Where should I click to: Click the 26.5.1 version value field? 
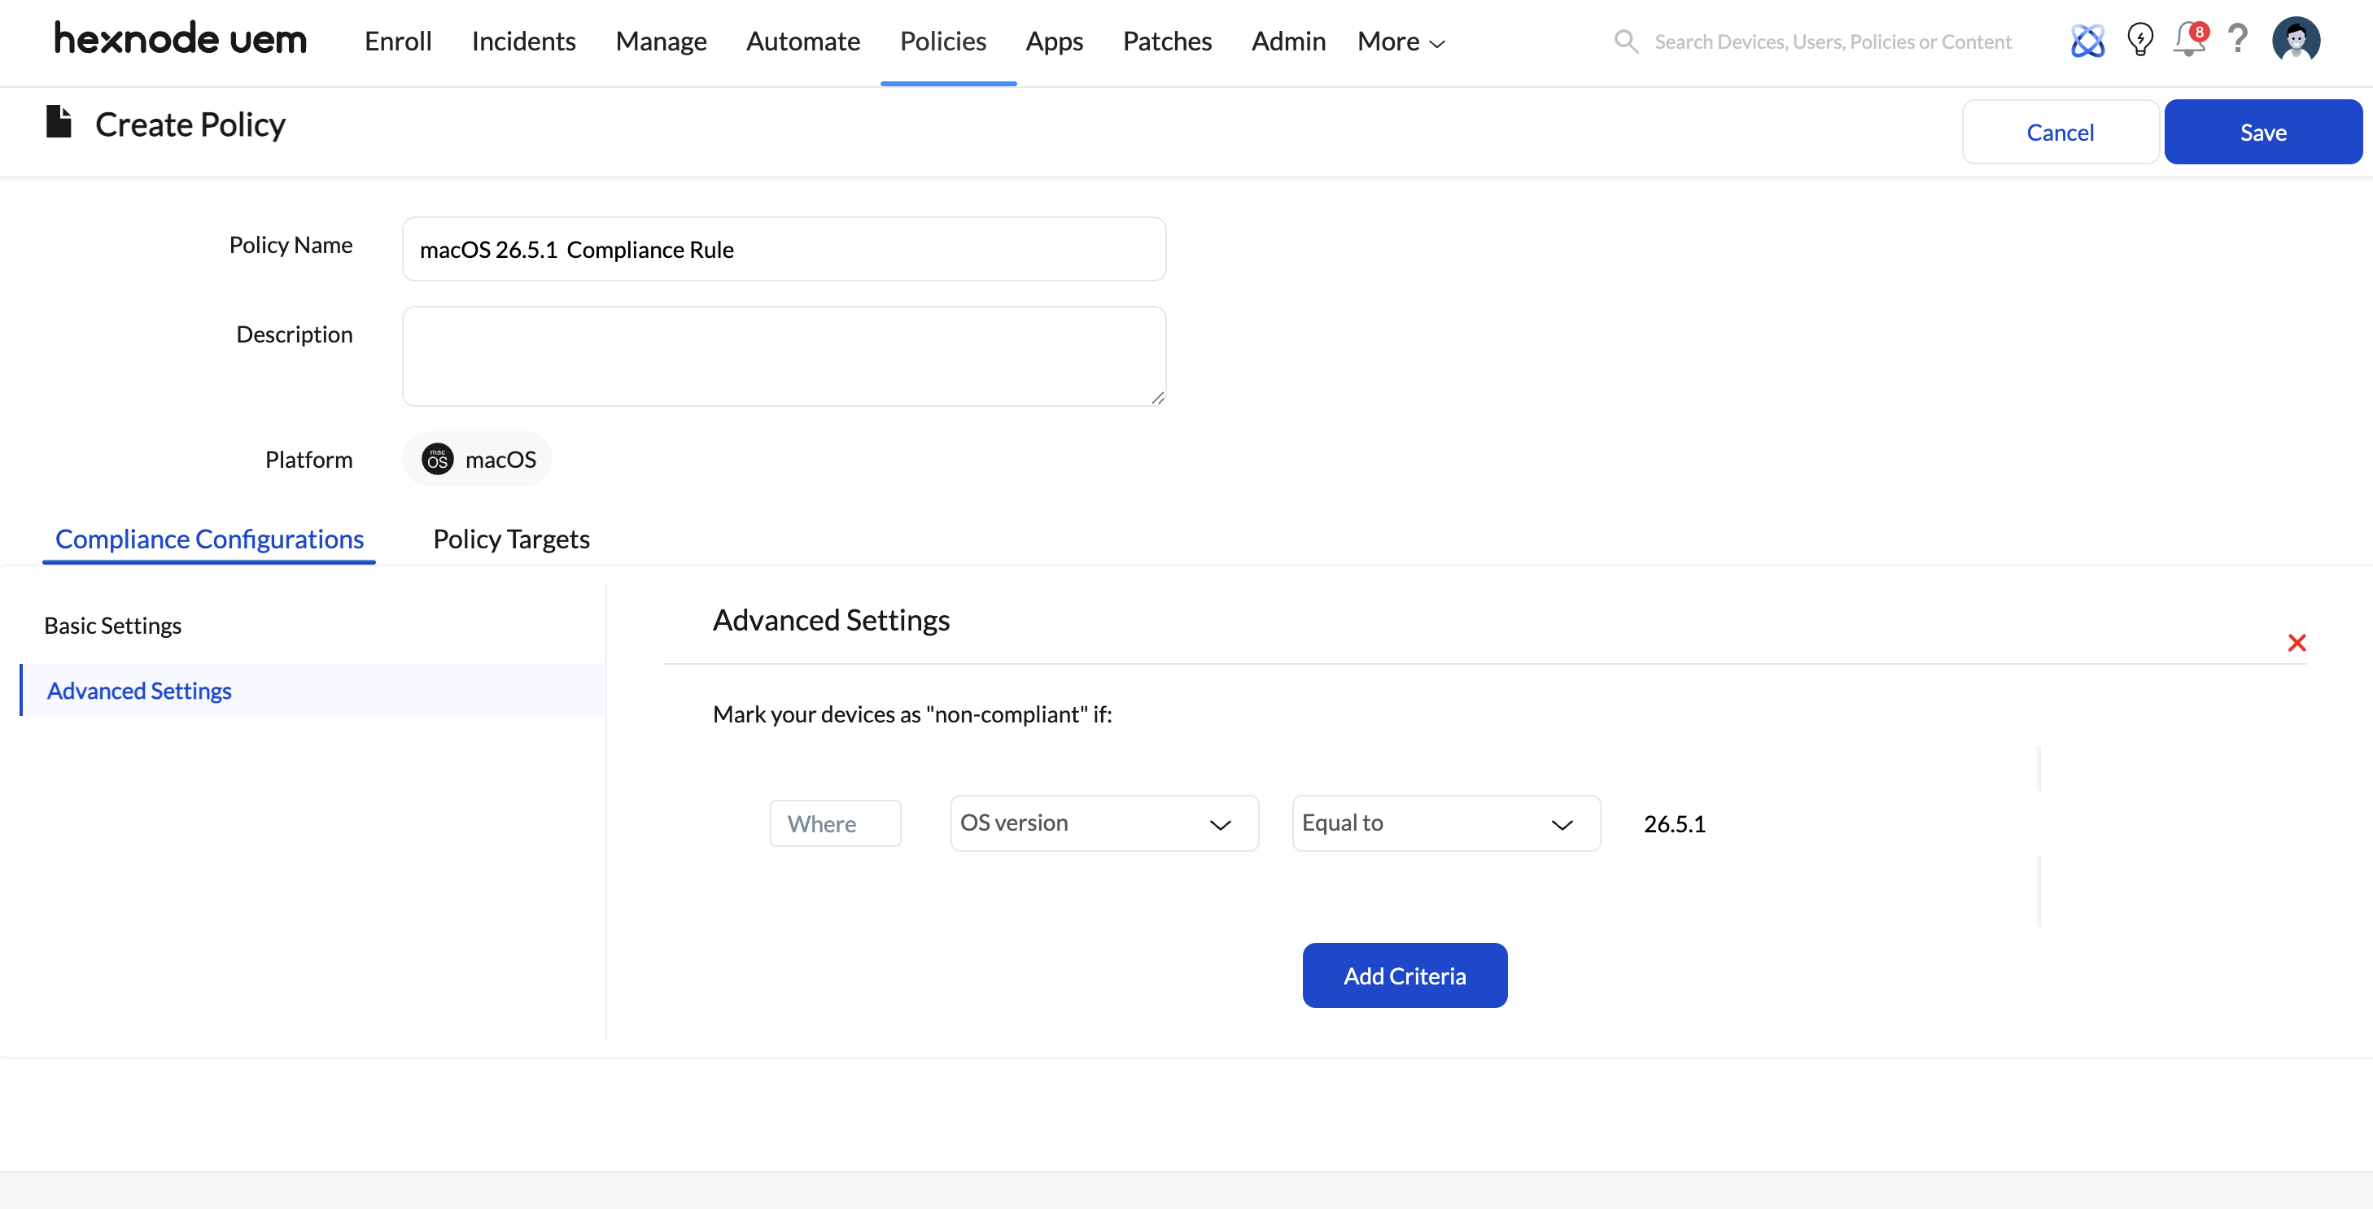click(x=1674, y=823)
